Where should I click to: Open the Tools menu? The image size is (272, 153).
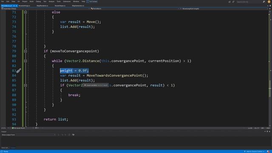(59, 2)
